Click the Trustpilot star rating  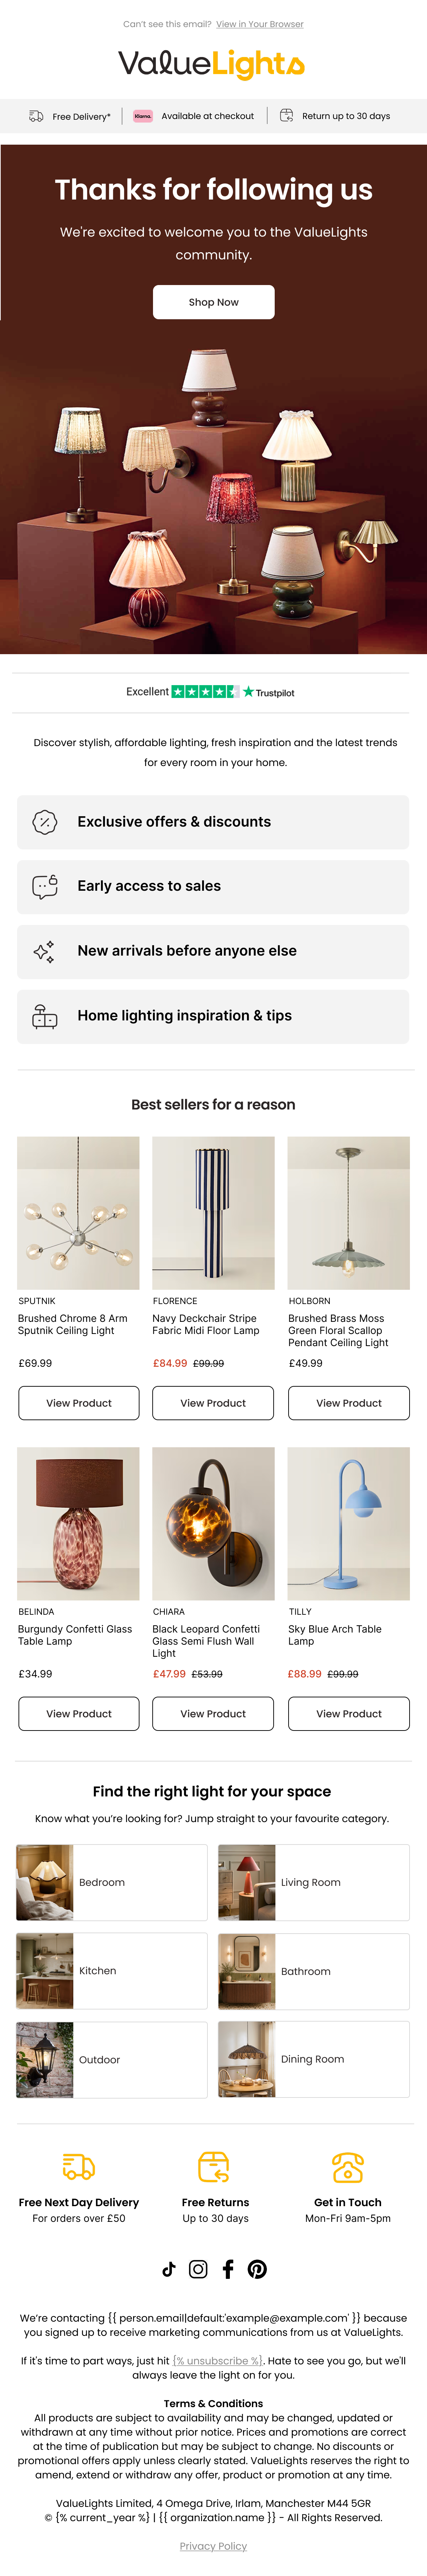206,691
